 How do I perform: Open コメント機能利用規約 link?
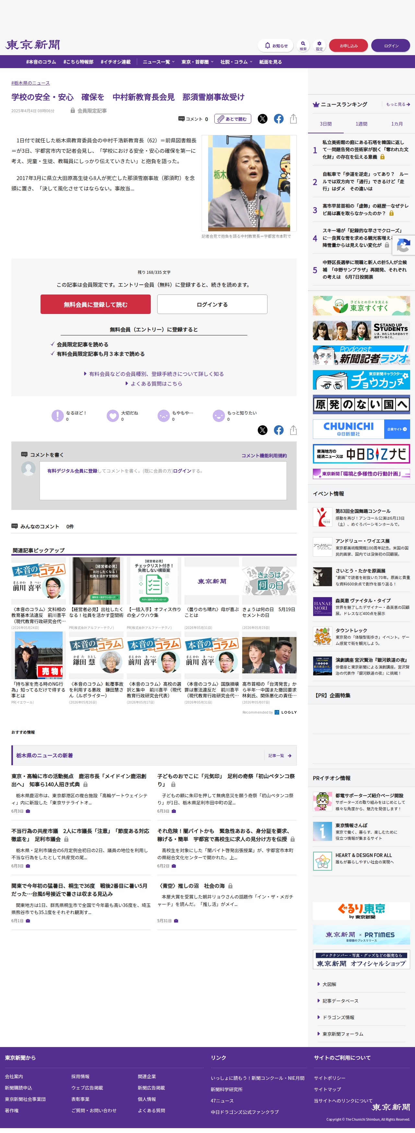pos(264,456)
